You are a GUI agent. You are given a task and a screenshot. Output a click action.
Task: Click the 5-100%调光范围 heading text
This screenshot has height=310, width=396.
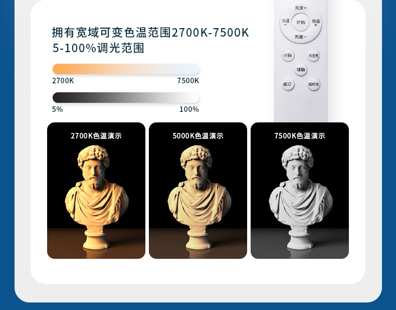coord(98,48)
